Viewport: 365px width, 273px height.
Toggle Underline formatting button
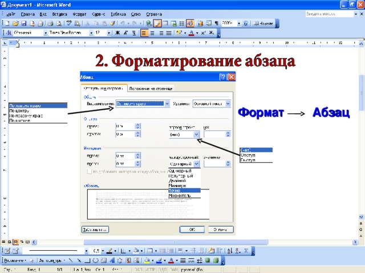134,33
